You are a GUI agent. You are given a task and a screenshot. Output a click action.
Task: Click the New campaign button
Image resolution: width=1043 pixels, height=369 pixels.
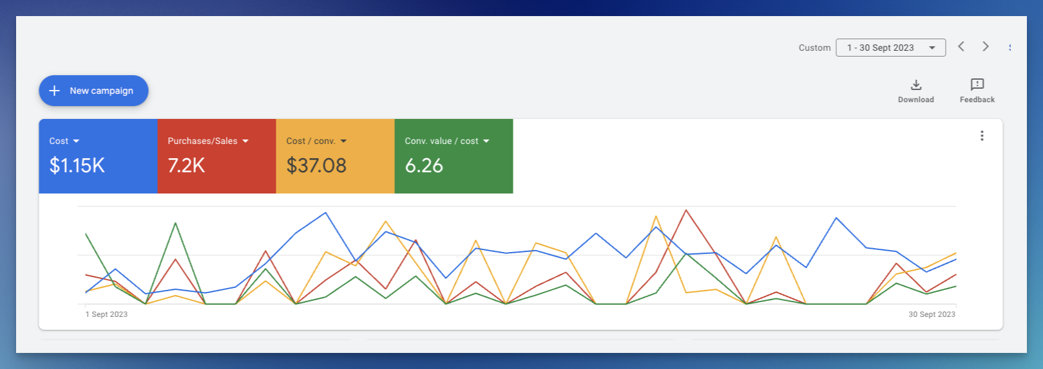[93, 91]
